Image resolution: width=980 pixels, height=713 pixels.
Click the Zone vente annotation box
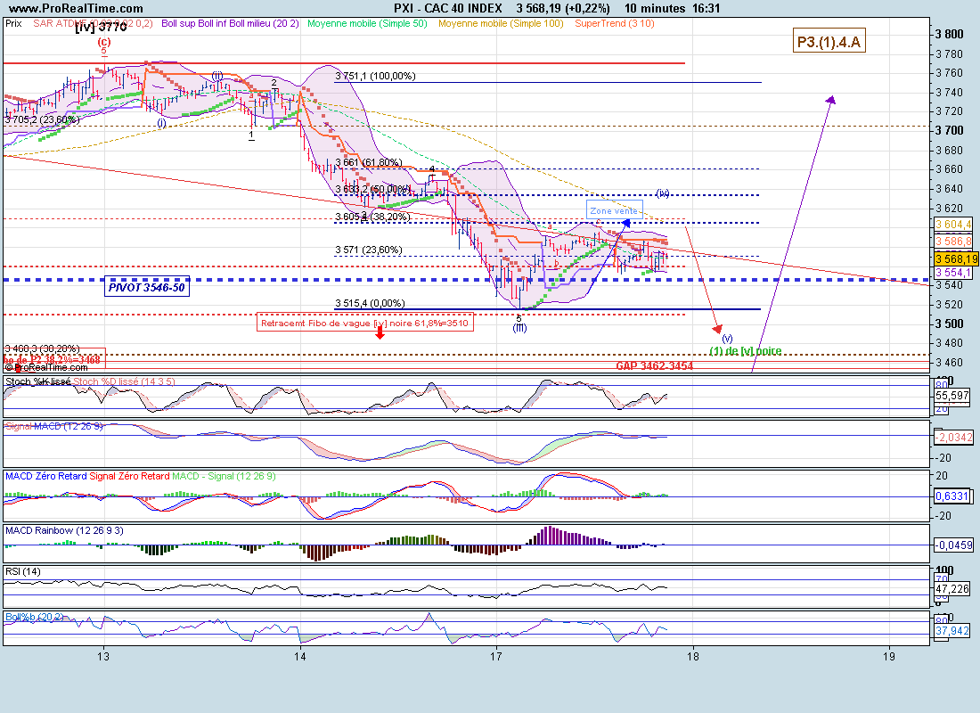pos(615,210)
